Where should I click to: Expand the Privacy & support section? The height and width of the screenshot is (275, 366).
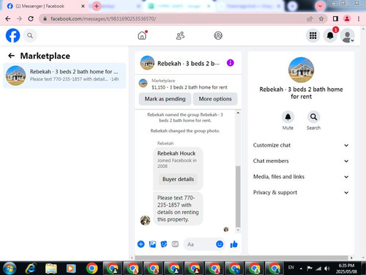(x=301, y=192)
